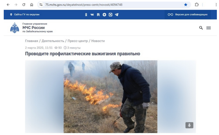Open the Odnoklassniki social icon
Viewport: 219px width, 135px height.
coord(86,15)
